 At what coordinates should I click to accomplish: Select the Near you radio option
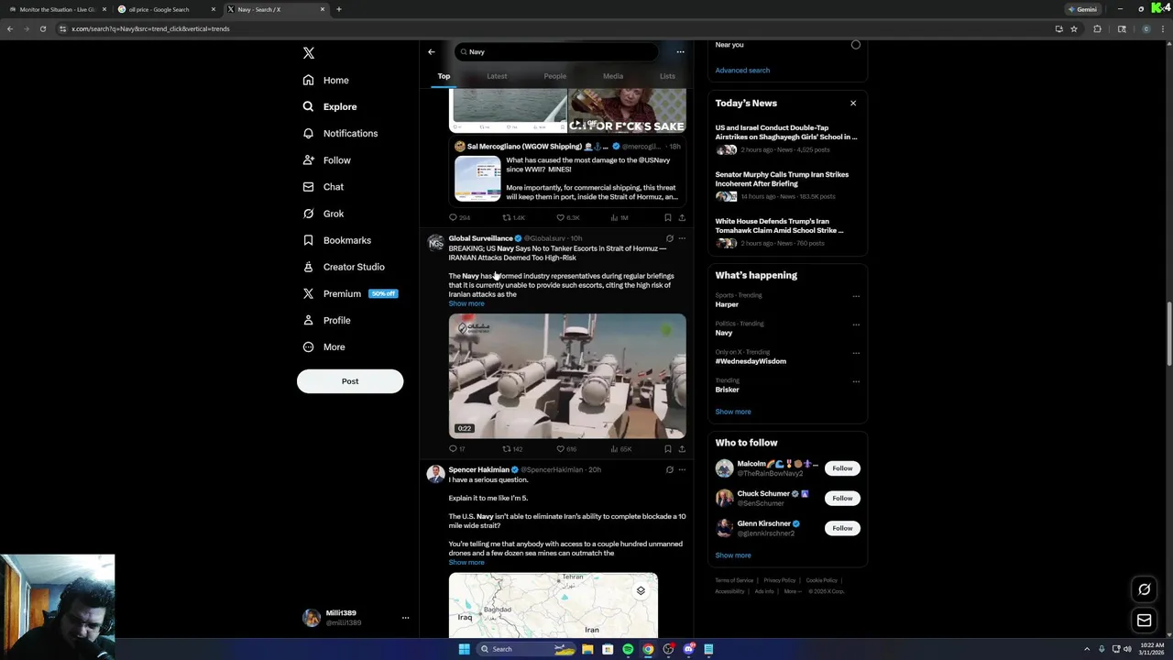pos(855,44)
